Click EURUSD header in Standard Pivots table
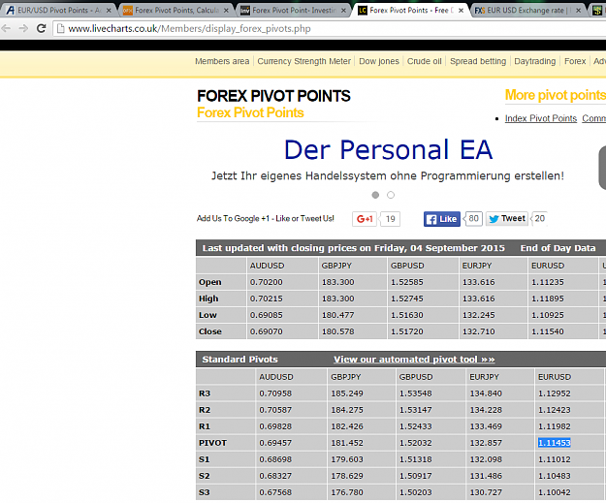The height and width of the screenshot is (503, 606). tap(555, 377)
